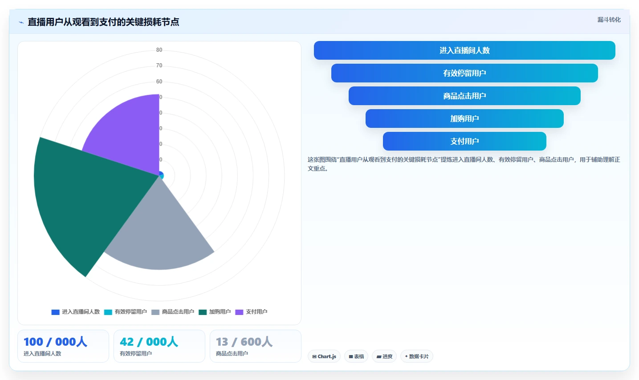Click the 表格 tag chip

click(356, 356)
